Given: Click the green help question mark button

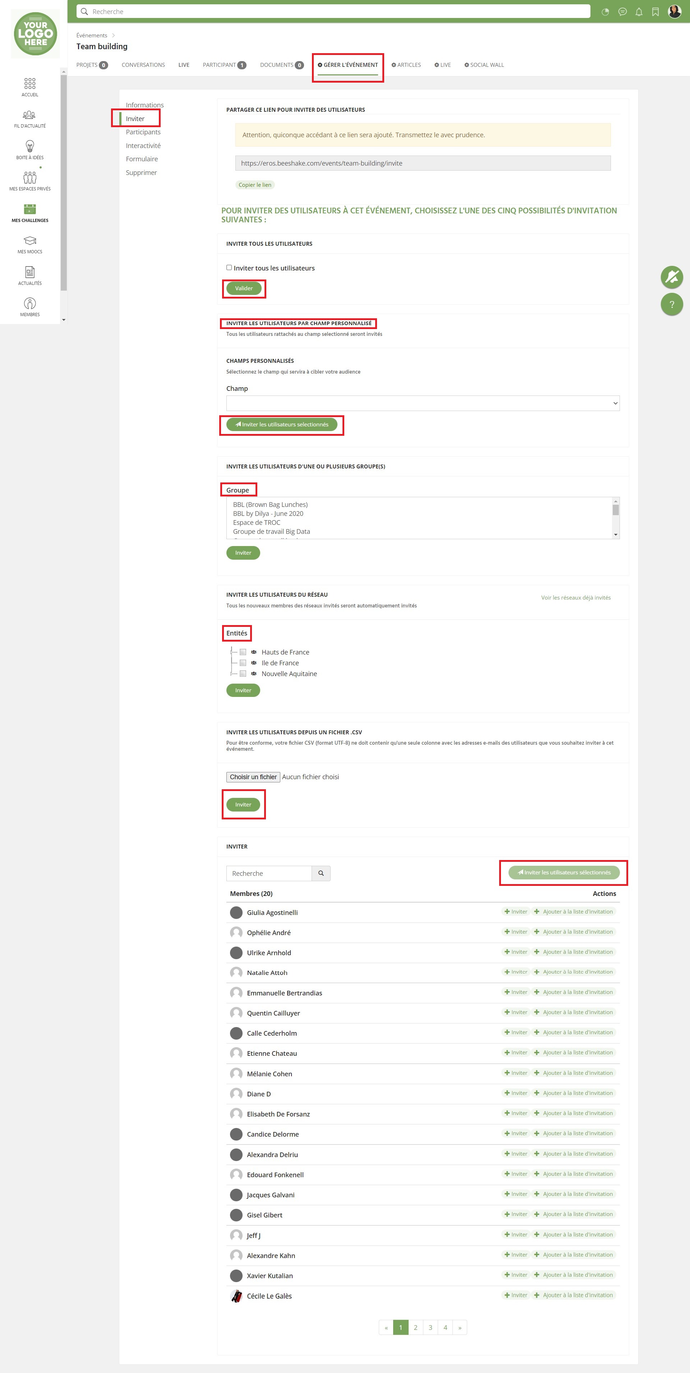Looking at the screenshot, I should pyautogui.click(x=671, y=304).
